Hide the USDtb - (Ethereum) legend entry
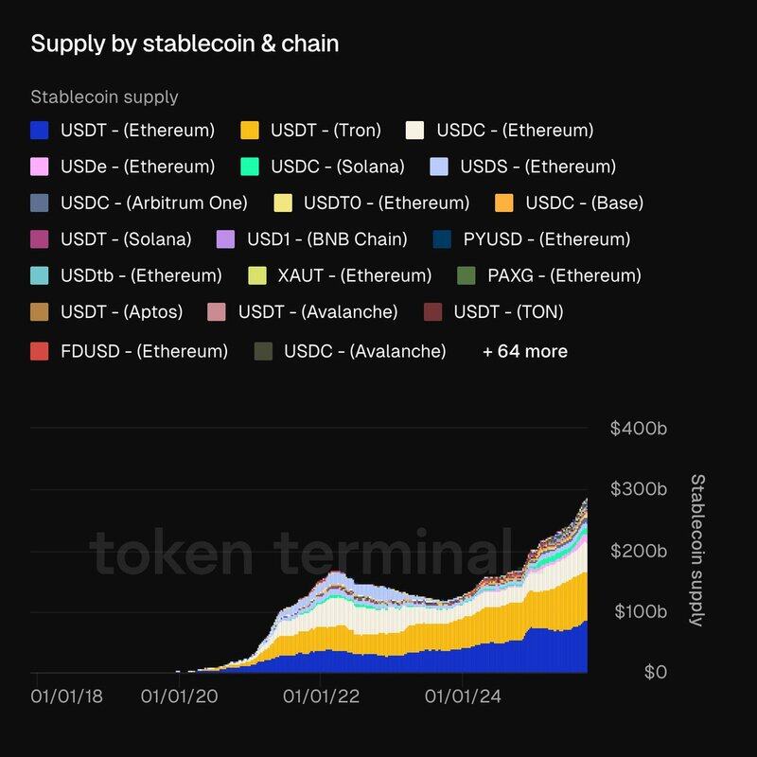Viewport: 757px width, 757px height. click(x=140, y=276)
